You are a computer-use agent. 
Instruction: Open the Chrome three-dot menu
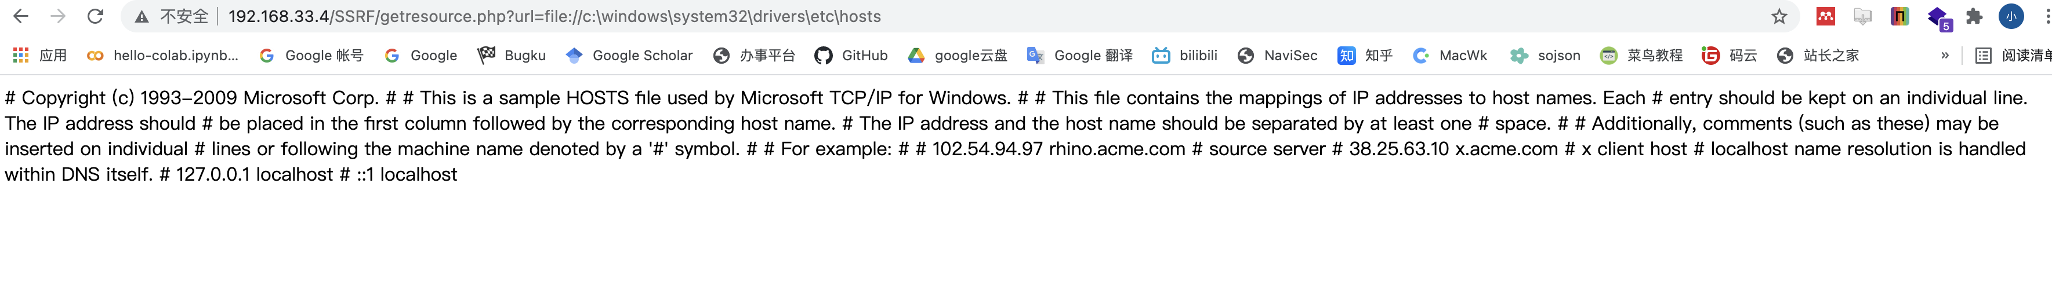[2046, 16]
